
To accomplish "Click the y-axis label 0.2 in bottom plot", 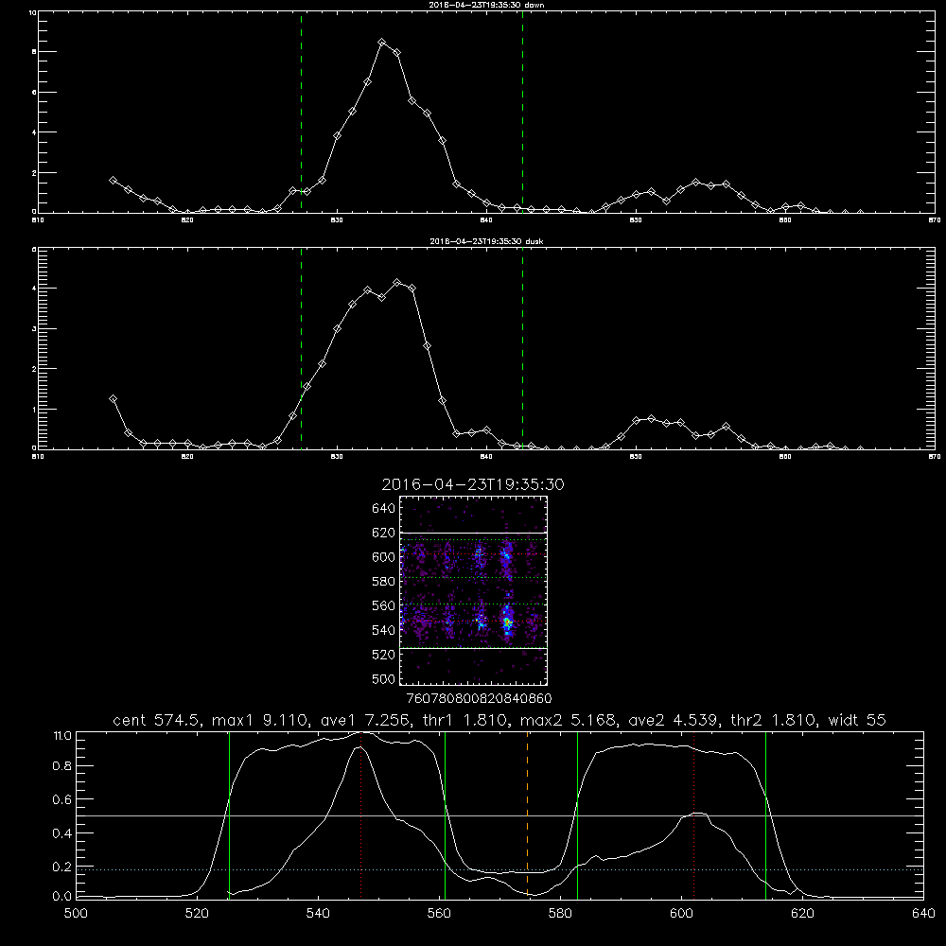I will 62,867.
